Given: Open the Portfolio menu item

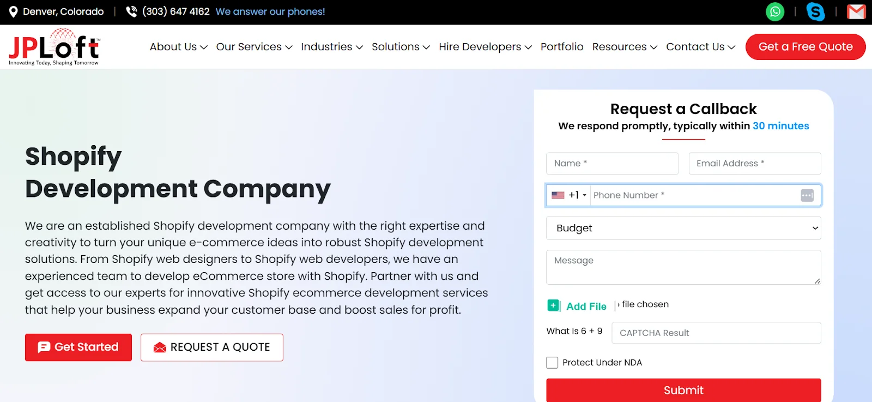Looking at the screenshot, I should (x=562, y=47).
